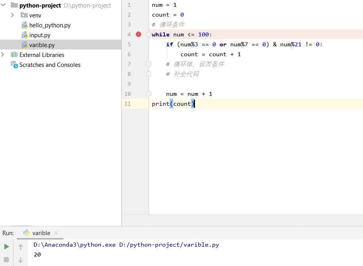This screenshot has width=363, height=266.
Task: Click External Libraries icon
Action: coord(14,55)
